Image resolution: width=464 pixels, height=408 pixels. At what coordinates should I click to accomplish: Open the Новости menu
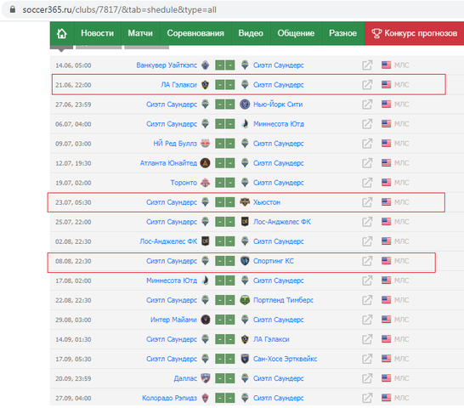[98, 33]
